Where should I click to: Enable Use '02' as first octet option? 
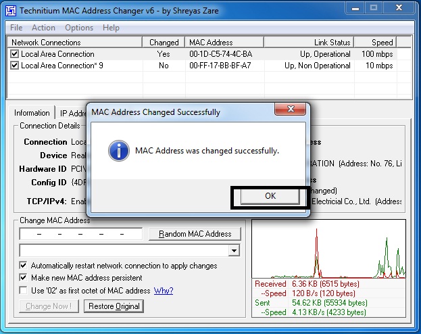coord(24,291)
